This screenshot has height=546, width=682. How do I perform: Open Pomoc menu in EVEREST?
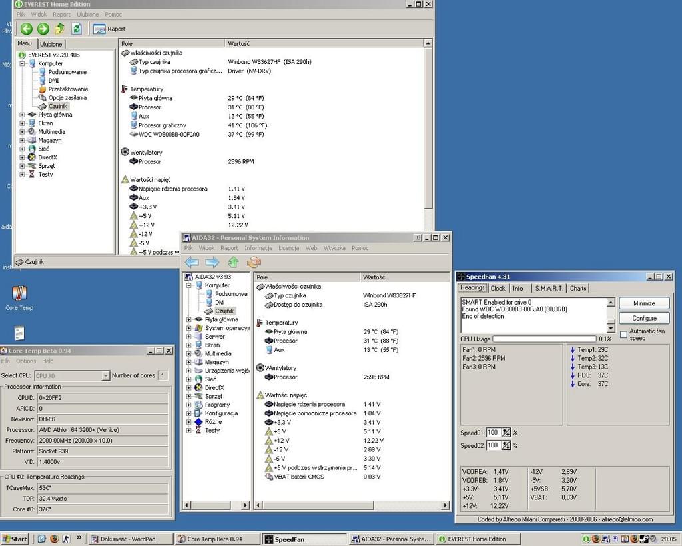113,15
